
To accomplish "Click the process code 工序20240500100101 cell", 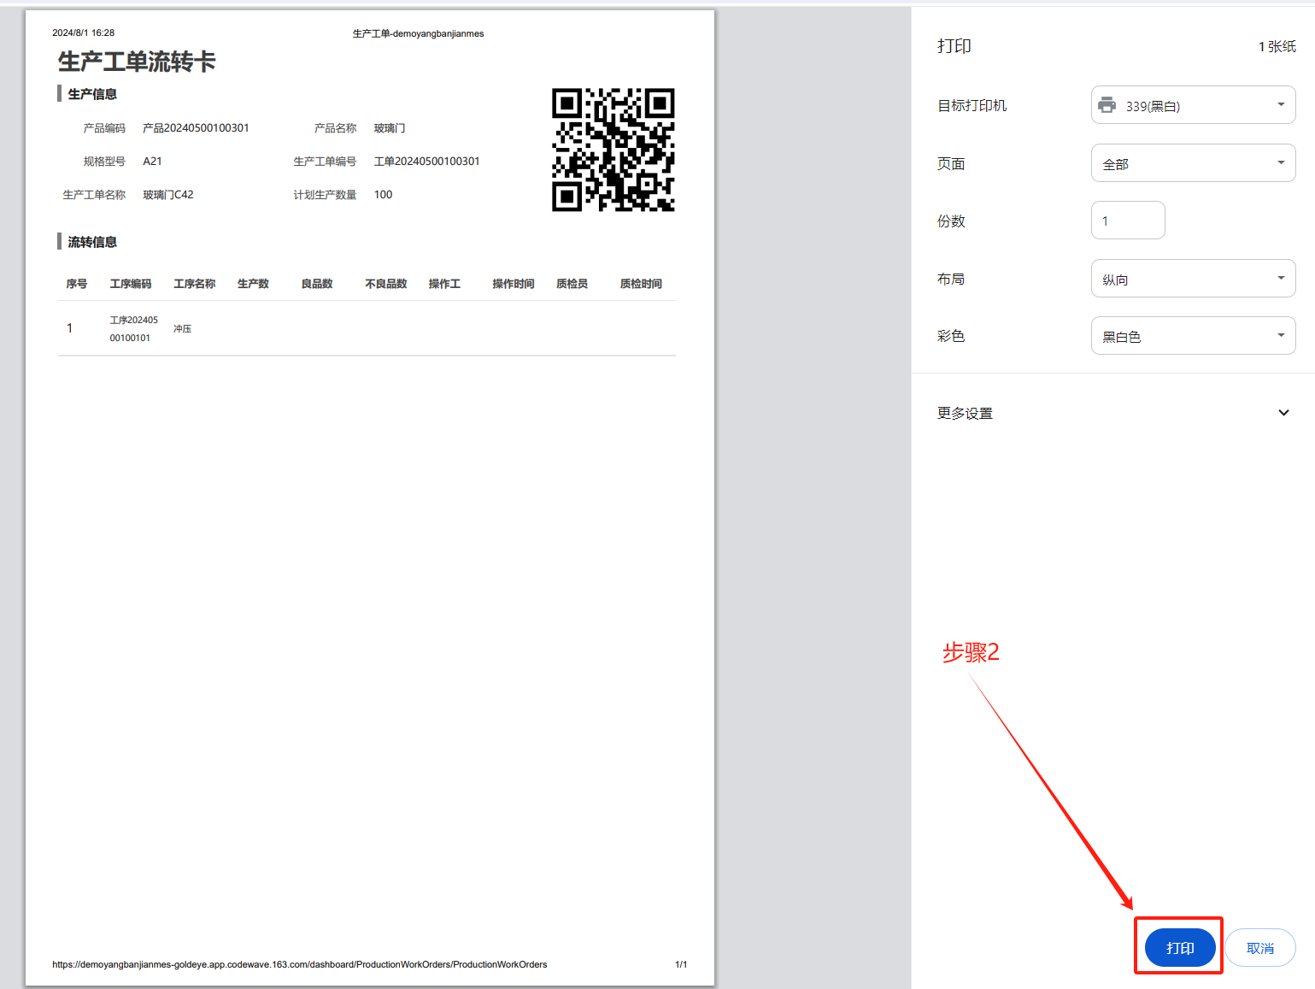I will [133, 329].
